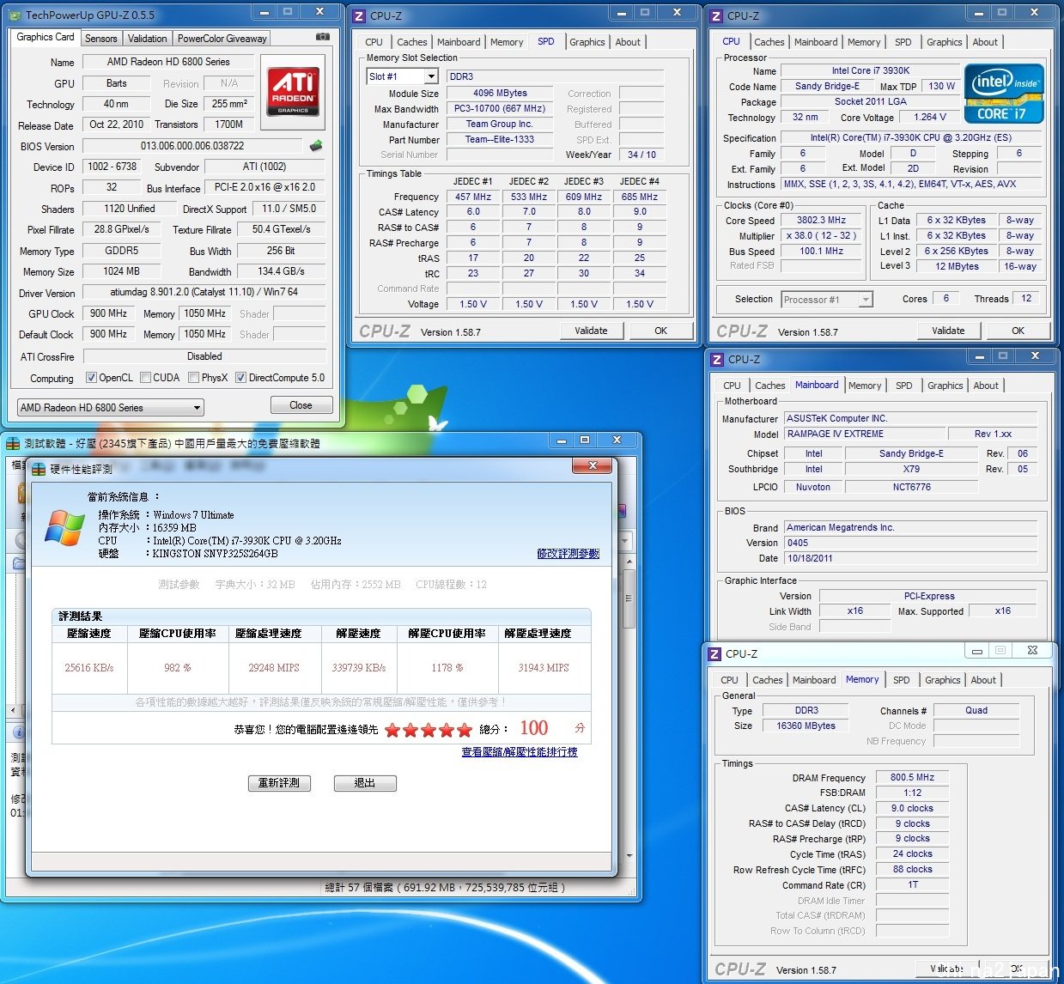
Task: Click the Command Rate 1T value
Action: click(x=912, y=885)
